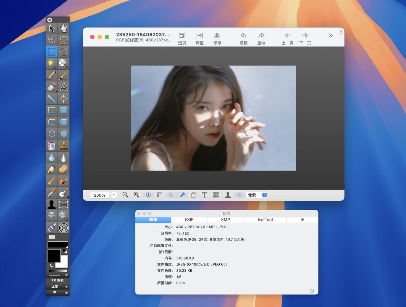Toggle the face silhouette button in bottom bar
Image resolution: width=406 pixels, height=307 pixels.
pos(228,195)
